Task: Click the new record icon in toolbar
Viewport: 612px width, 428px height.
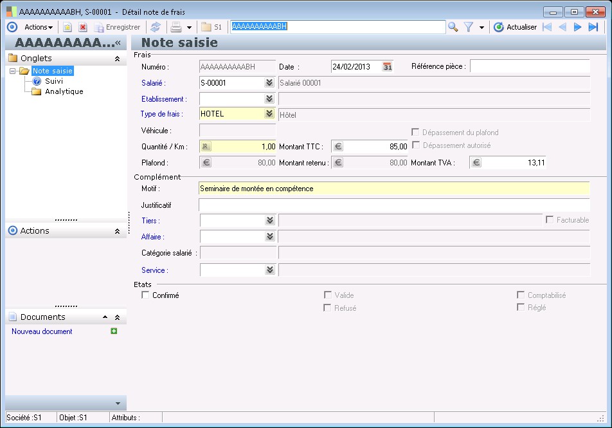Action: pos(67,27)
